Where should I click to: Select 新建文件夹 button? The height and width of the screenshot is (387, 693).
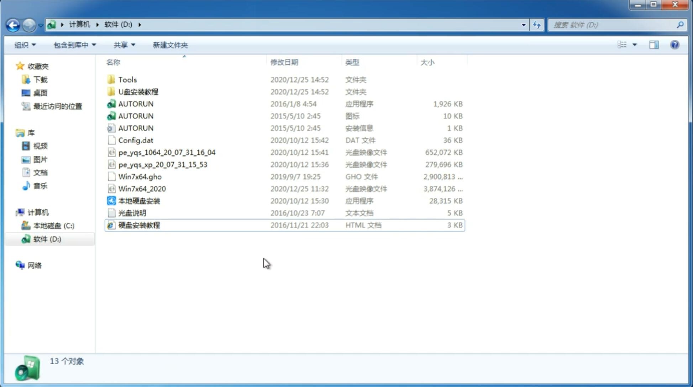(x=170, y=45)
